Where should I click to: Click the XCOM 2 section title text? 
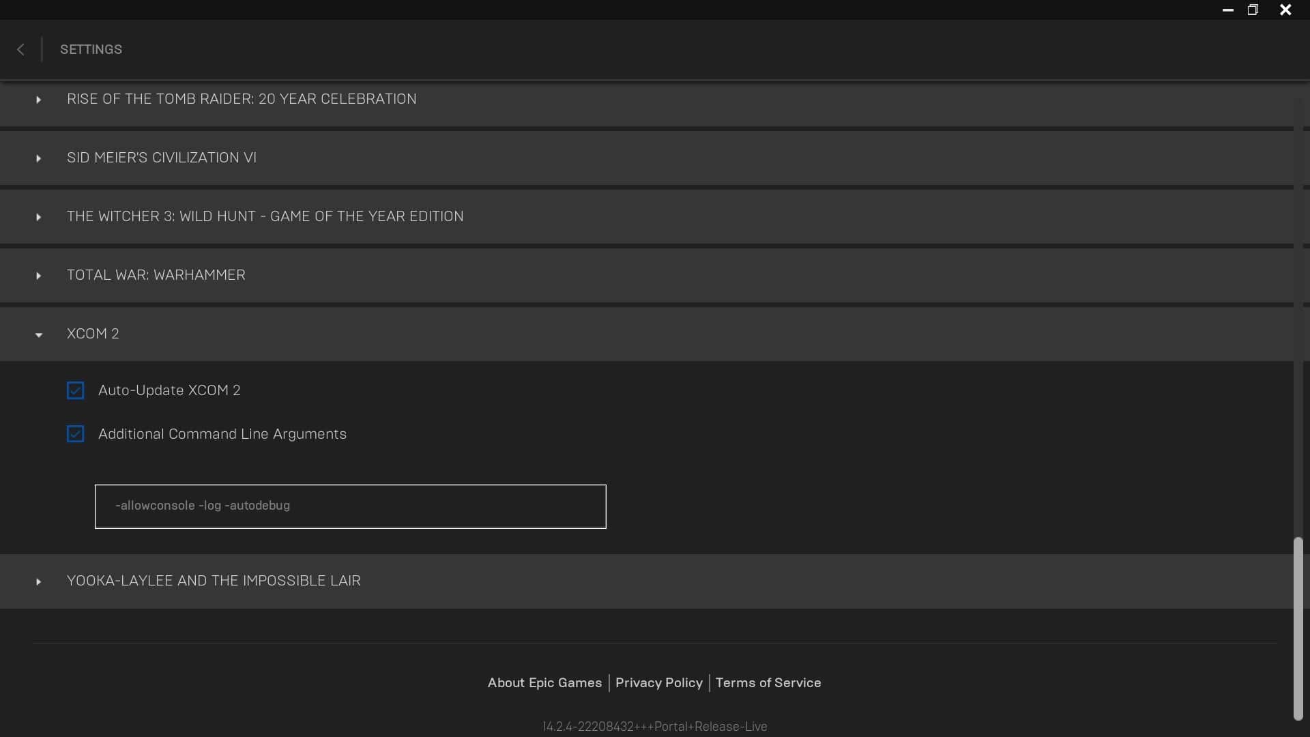[93, 334]
